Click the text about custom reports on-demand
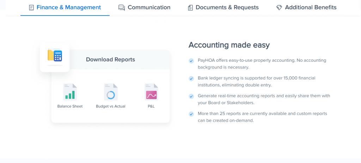The image size is (361, 163). 262,117
